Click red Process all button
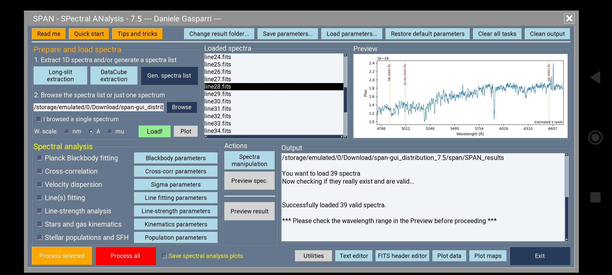 tap(125, 256)
